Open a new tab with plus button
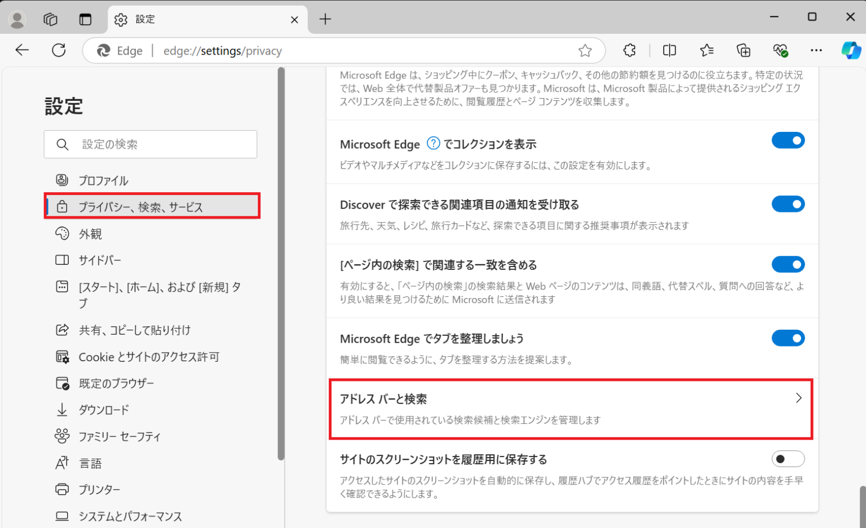The image size is (866, 528). coord(324,19)
